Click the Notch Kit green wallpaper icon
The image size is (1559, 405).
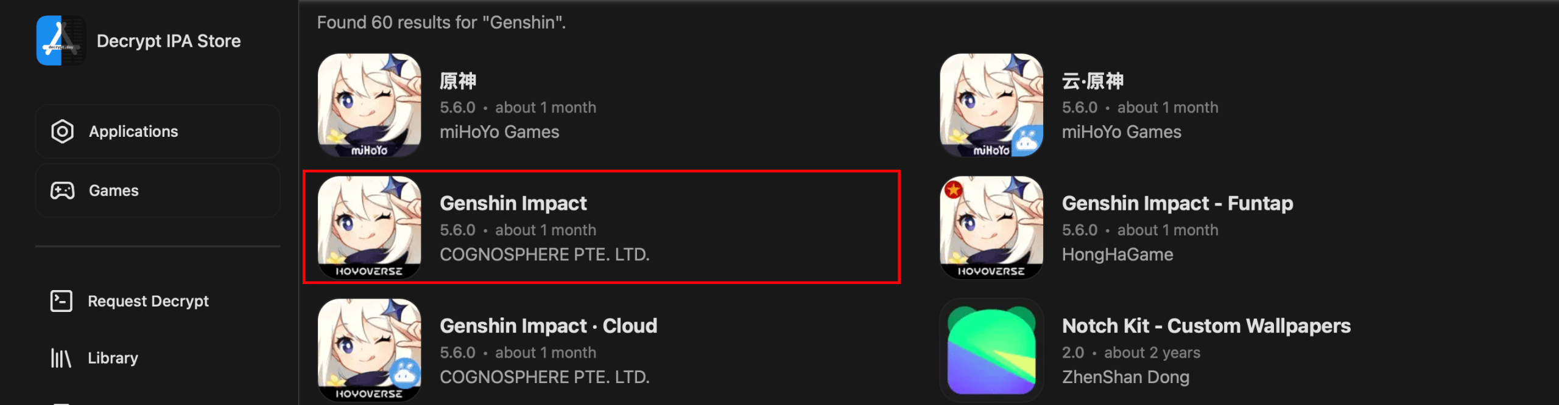pos(991,350)
